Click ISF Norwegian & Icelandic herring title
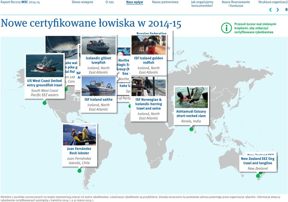The height and width of the screenshot is (202, 288). (148, 104)
